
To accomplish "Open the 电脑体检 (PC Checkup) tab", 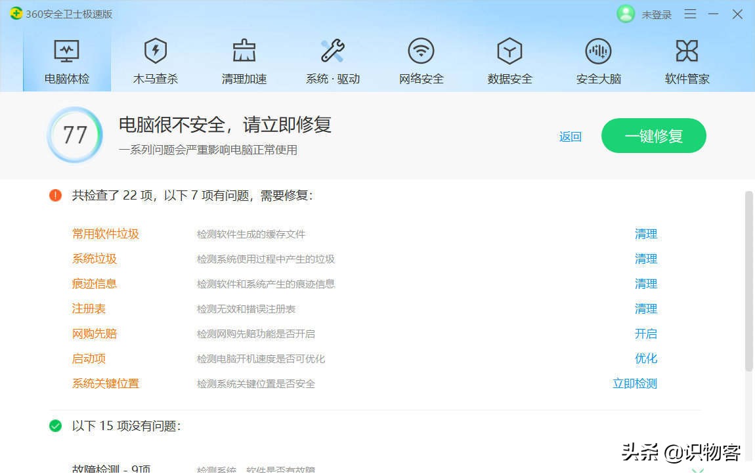I will pyautogui.click(x=66, y=59).
